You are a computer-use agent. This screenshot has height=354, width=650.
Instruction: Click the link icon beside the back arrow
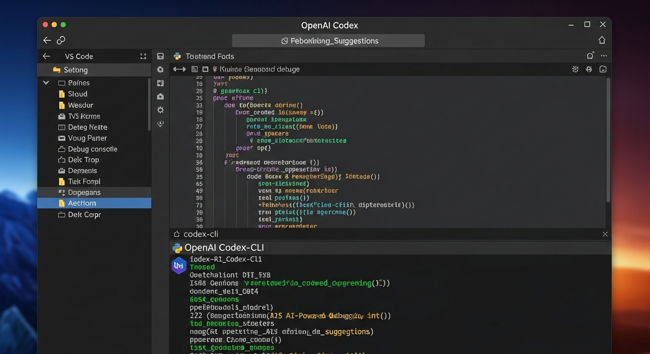tap(61, 40)
